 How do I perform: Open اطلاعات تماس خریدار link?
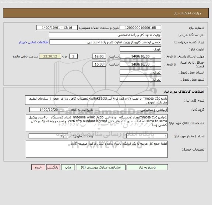pos(33,42)
